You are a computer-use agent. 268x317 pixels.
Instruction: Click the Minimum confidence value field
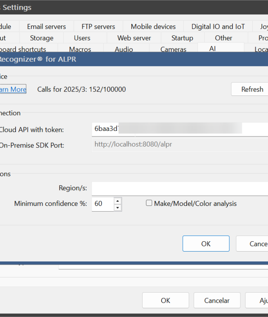[x=103, y=204]
